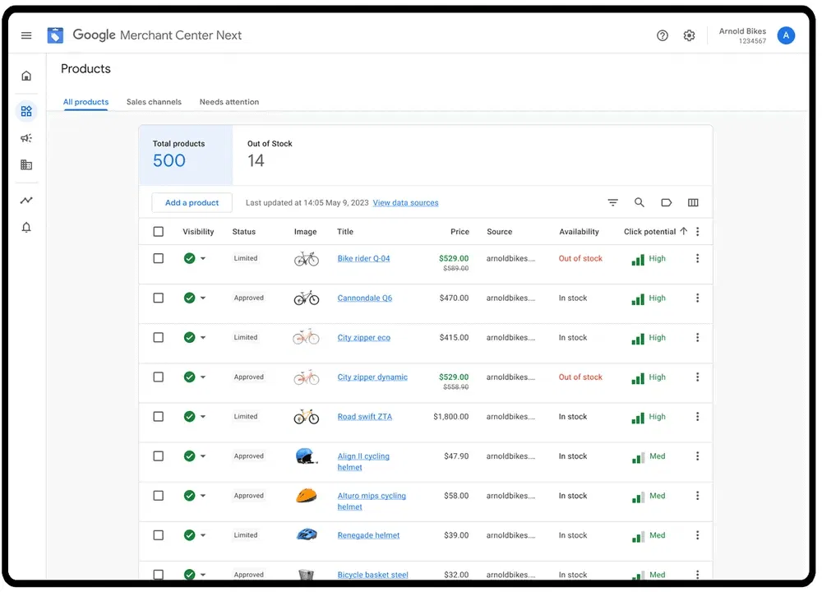
Task: Open the Help question mark icon
Action: point(663,35)
